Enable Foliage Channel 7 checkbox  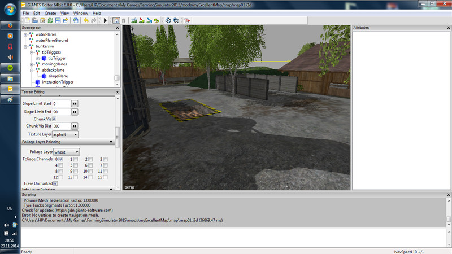(106, 165)
